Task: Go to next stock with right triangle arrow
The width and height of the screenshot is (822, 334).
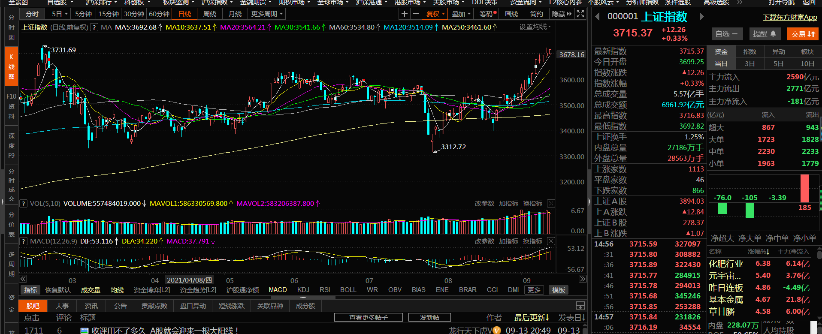Action: point(701,17)
